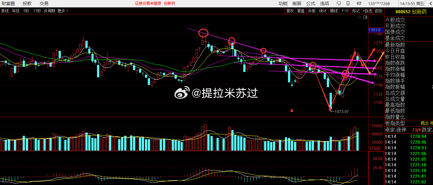Click the 1220.94 tick entry

[x=418, y=136]
